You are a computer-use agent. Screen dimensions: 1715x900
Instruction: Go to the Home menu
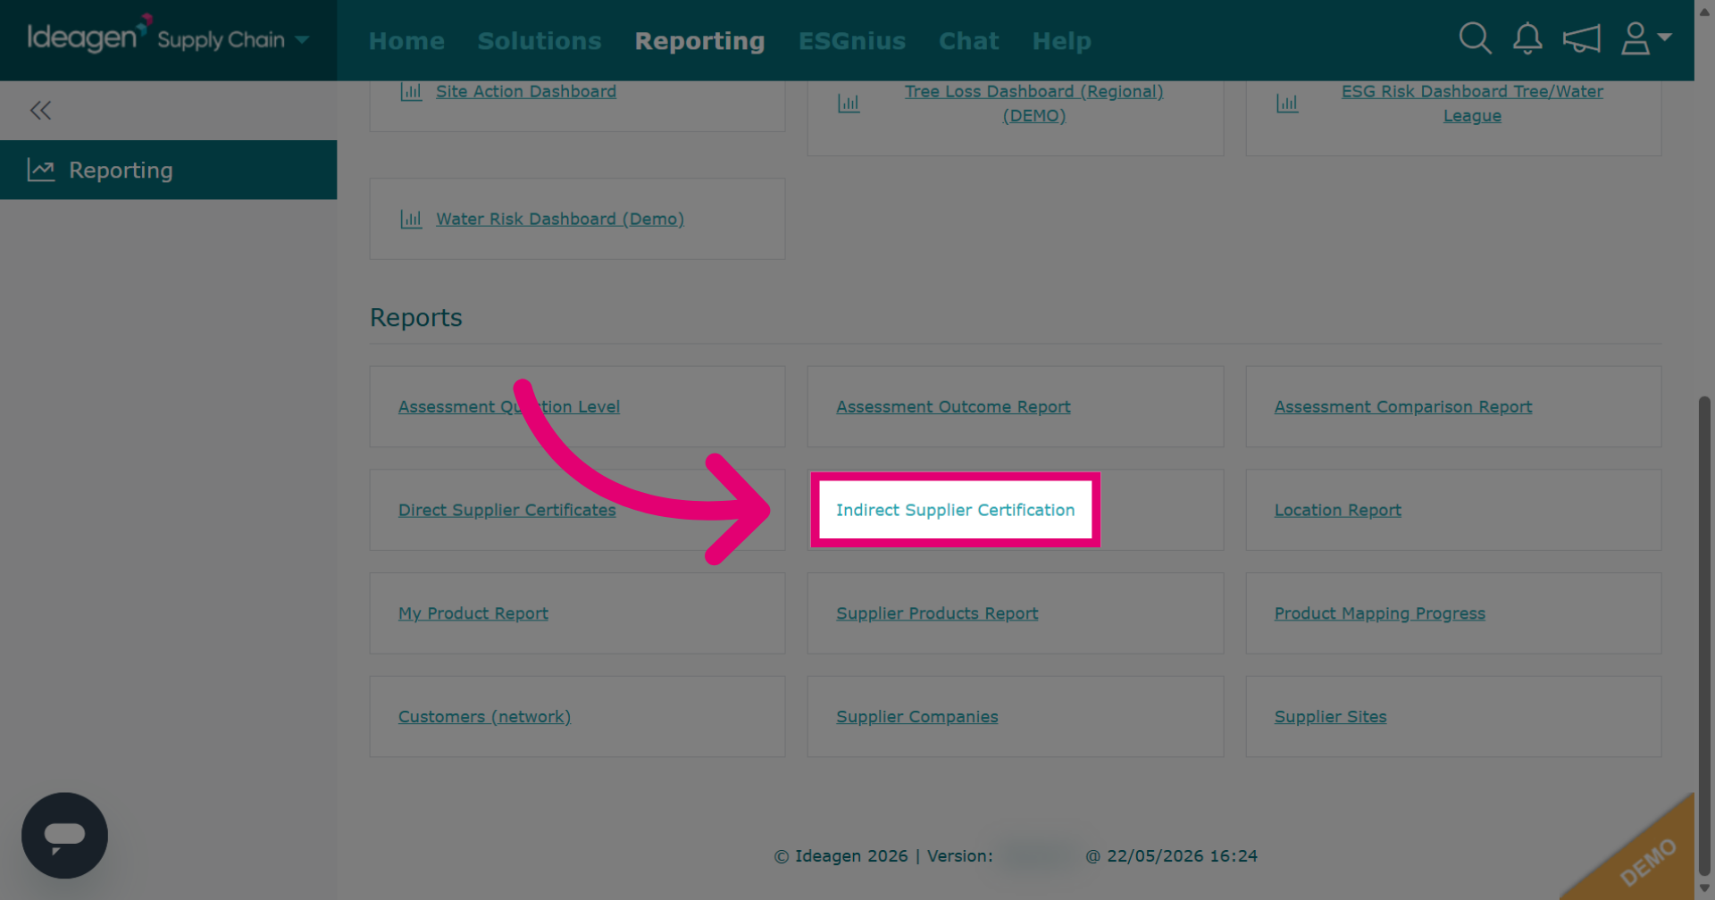click(x=406, y=41)
